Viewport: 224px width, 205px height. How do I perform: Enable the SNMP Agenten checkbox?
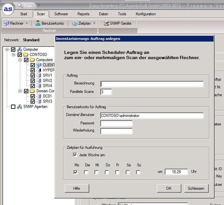[13, 107]
